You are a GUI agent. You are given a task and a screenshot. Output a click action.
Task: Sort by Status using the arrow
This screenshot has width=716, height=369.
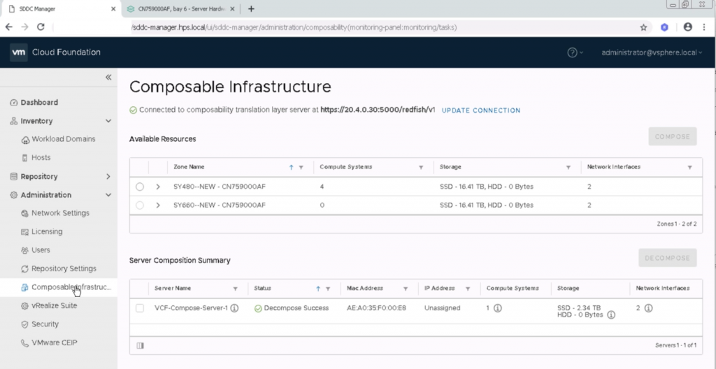click(318, 289)
